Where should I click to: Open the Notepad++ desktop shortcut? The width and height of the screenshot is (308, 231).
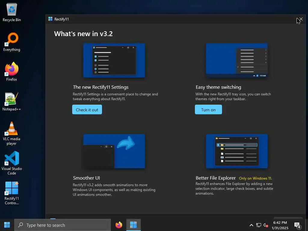(x=12, y=102)
